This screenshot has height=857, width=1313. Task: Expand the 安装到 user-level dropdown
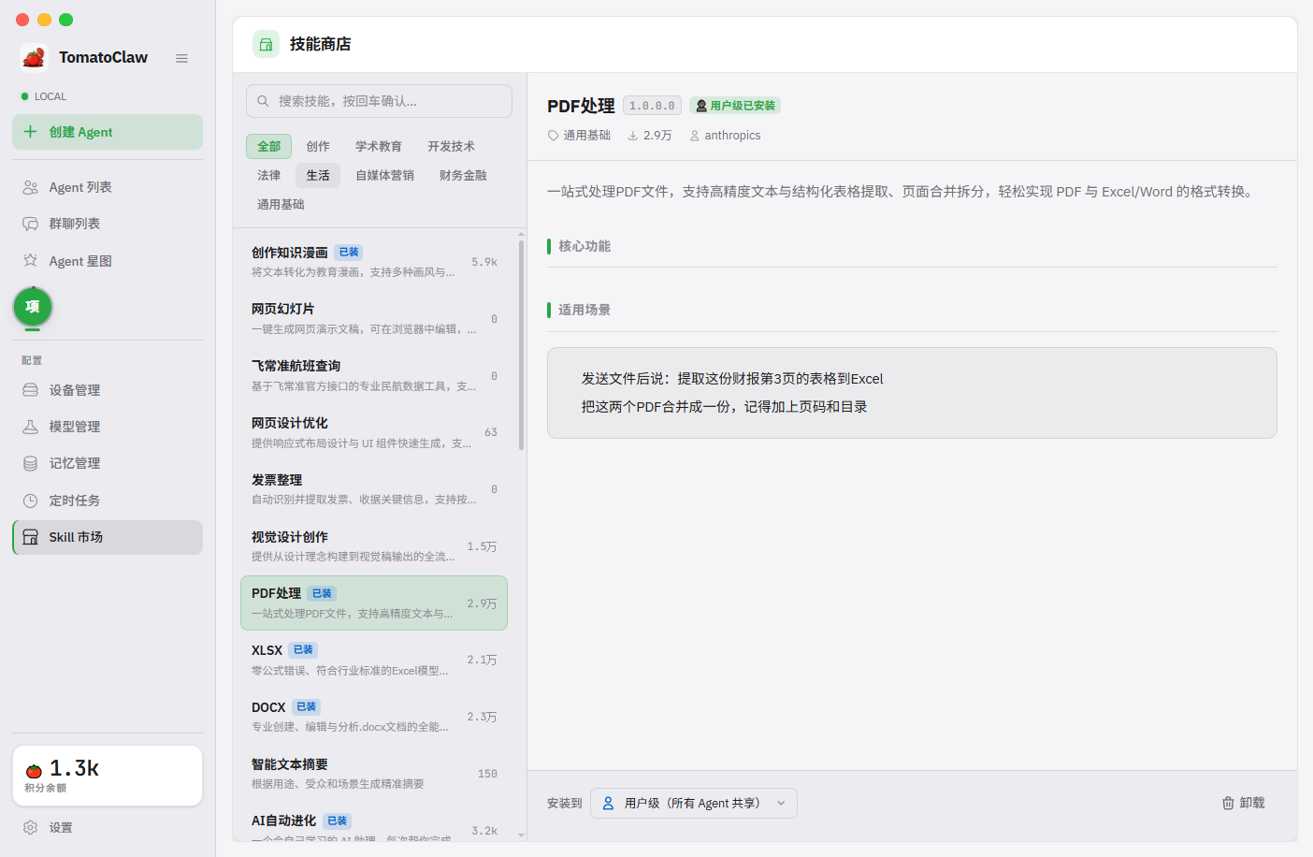pyautogui.click(x=693, y=803)
